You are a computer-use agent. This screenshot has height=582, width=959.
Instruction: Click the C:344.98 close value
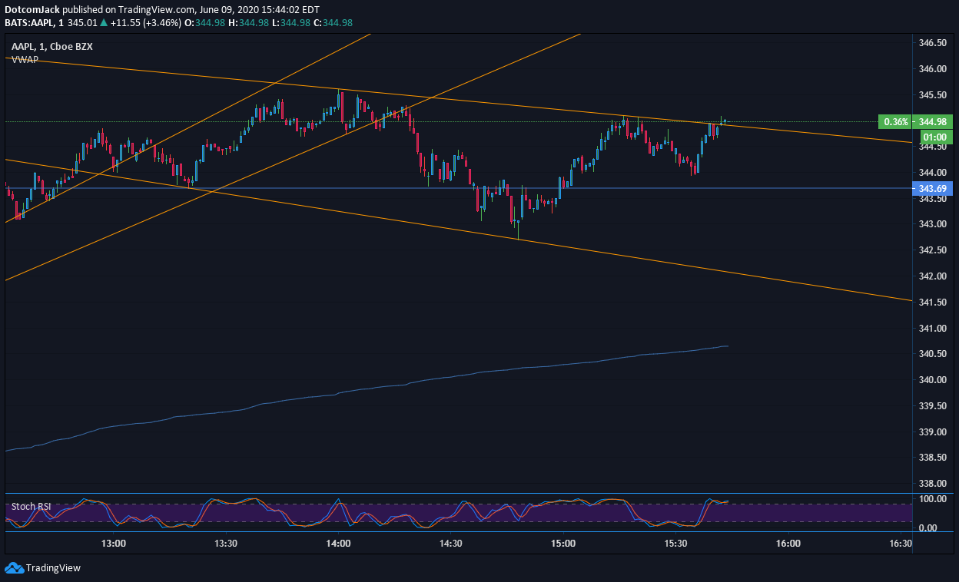[x=333, y=22]
